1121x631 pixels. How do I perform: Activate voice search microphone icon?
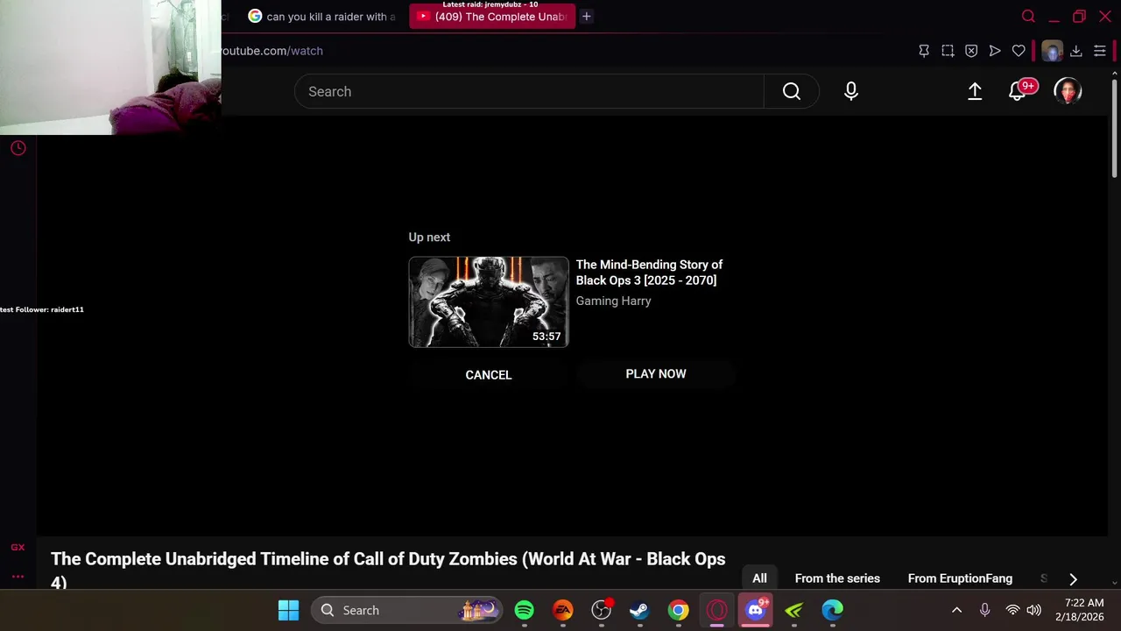[851, 91]
